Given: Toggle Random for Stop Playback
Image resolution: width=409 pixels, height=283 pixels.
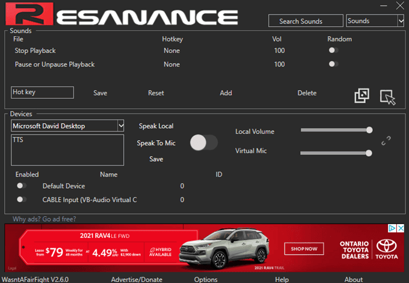Looking at the screenshot, I should [x=333, y=50].
